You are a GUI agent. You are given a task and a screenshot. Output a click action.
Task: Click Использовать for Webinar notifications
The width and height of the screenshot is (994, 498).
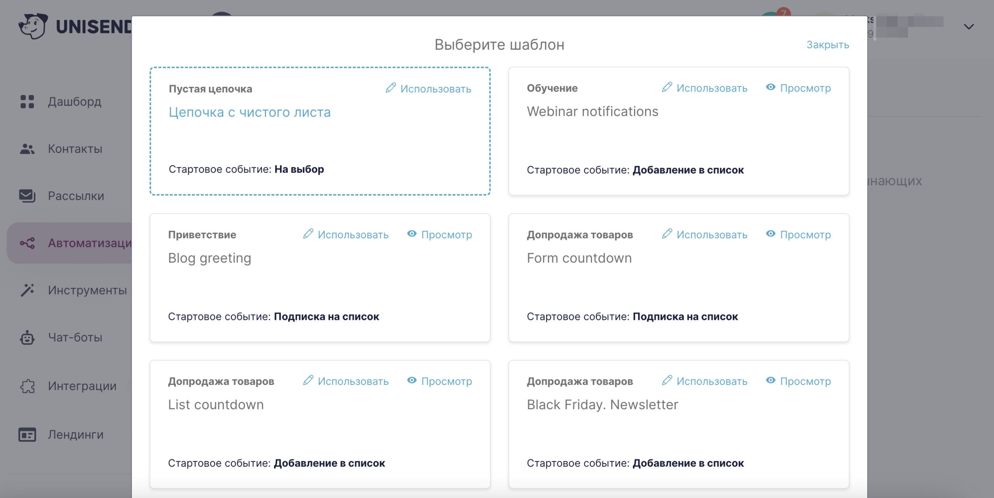705,88
